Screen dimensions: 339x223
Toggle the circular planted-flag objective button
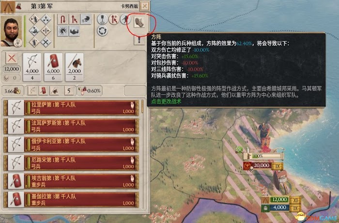click(x=103, y=19)
